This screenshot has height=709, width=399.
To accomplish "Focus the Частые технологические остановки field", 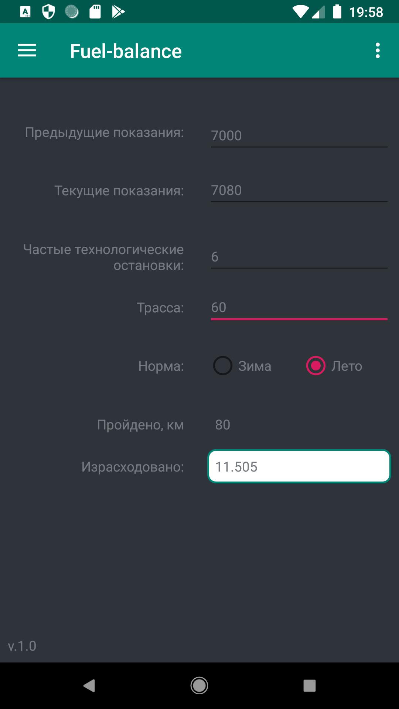I will pos(299,257).
